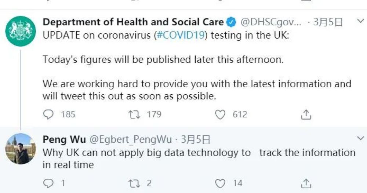Open Peng Wu's profile name
Screen dimensions: 367x193
(64, 139)
